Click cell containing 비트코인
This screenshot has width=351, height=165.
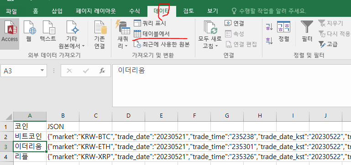(x=30, y=136)
